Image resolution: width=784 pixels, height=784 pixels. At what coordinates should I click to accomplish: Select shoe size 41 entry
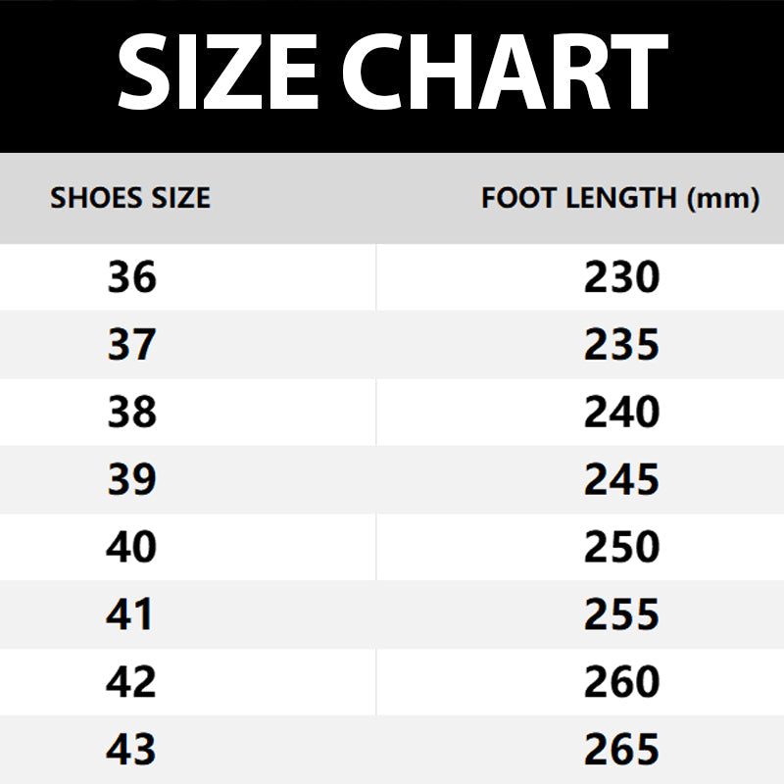[x=131, y=614]
